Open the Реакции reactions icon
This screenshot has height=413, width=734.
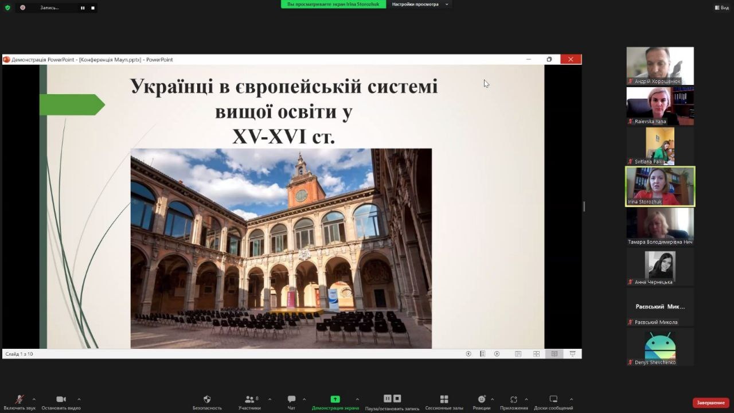click(481, 400)
